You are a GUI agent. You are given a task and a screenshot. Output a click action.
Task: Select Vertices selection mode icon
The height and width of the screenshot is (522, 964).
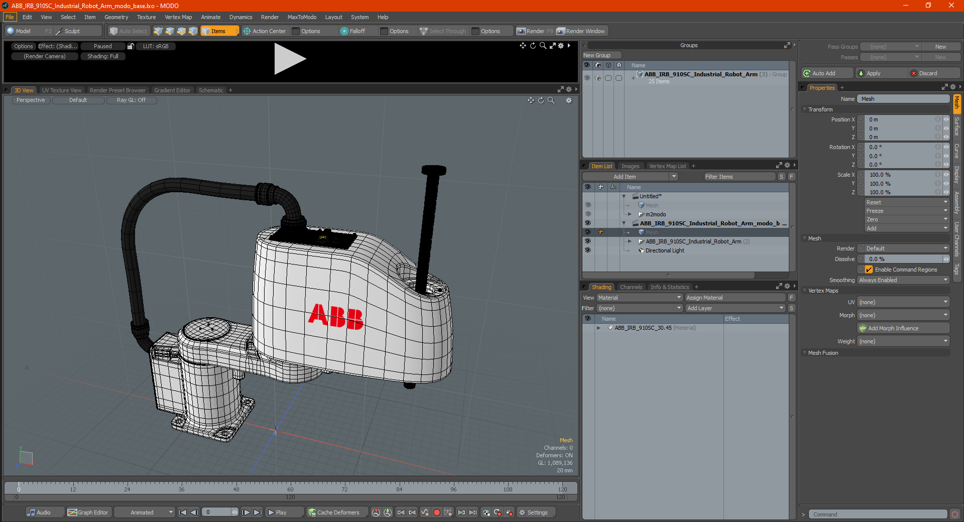tap(158, 31)
